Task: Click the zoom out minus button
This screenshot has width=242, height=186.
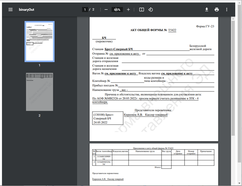Action: 106,9
